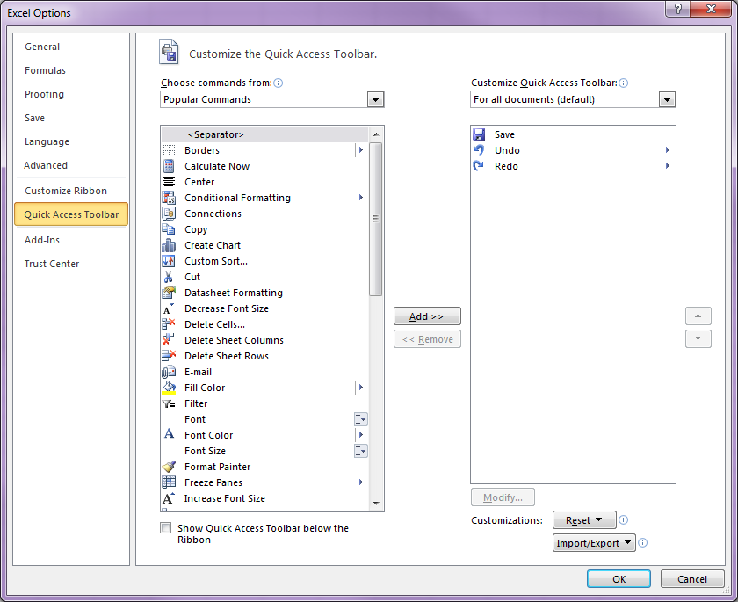Screen dimensions: 738x602
Task: Select the Increase Font Size icon
Action: click(169, 498)
